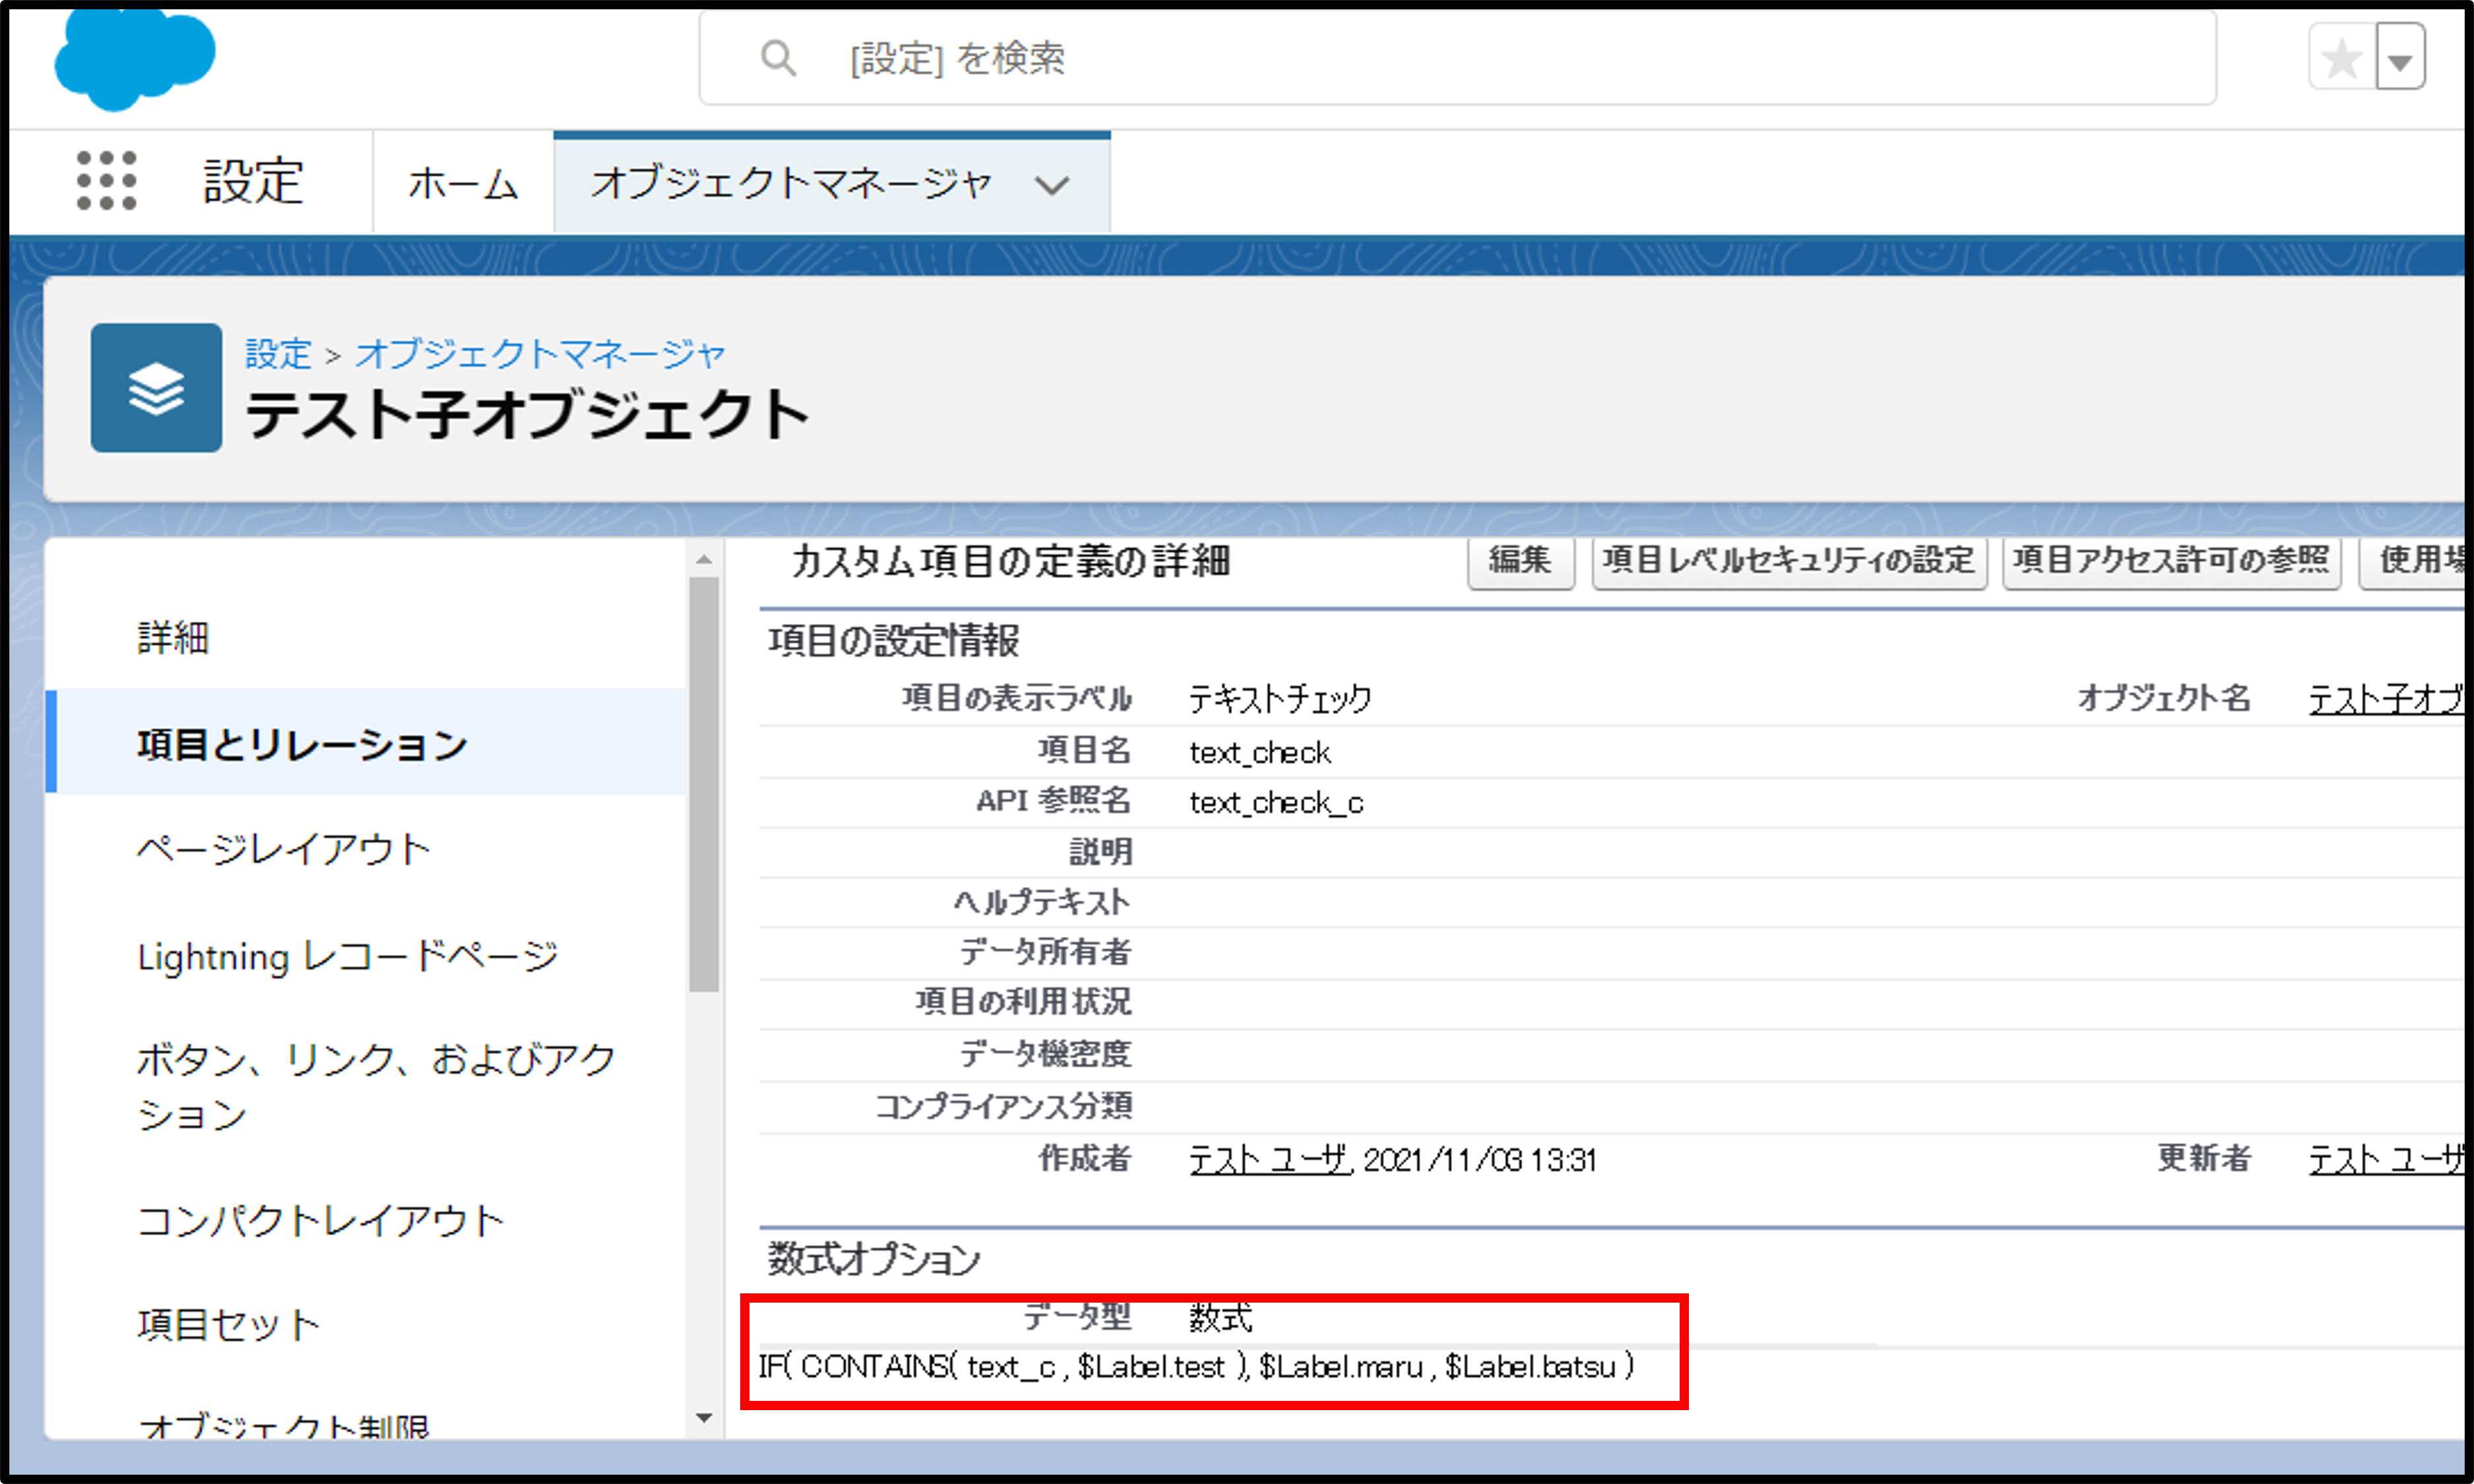Viewport: 2474px width, 1484px height.
Task: Select ページレイアウト in sidebar
Action: [283, 850]
